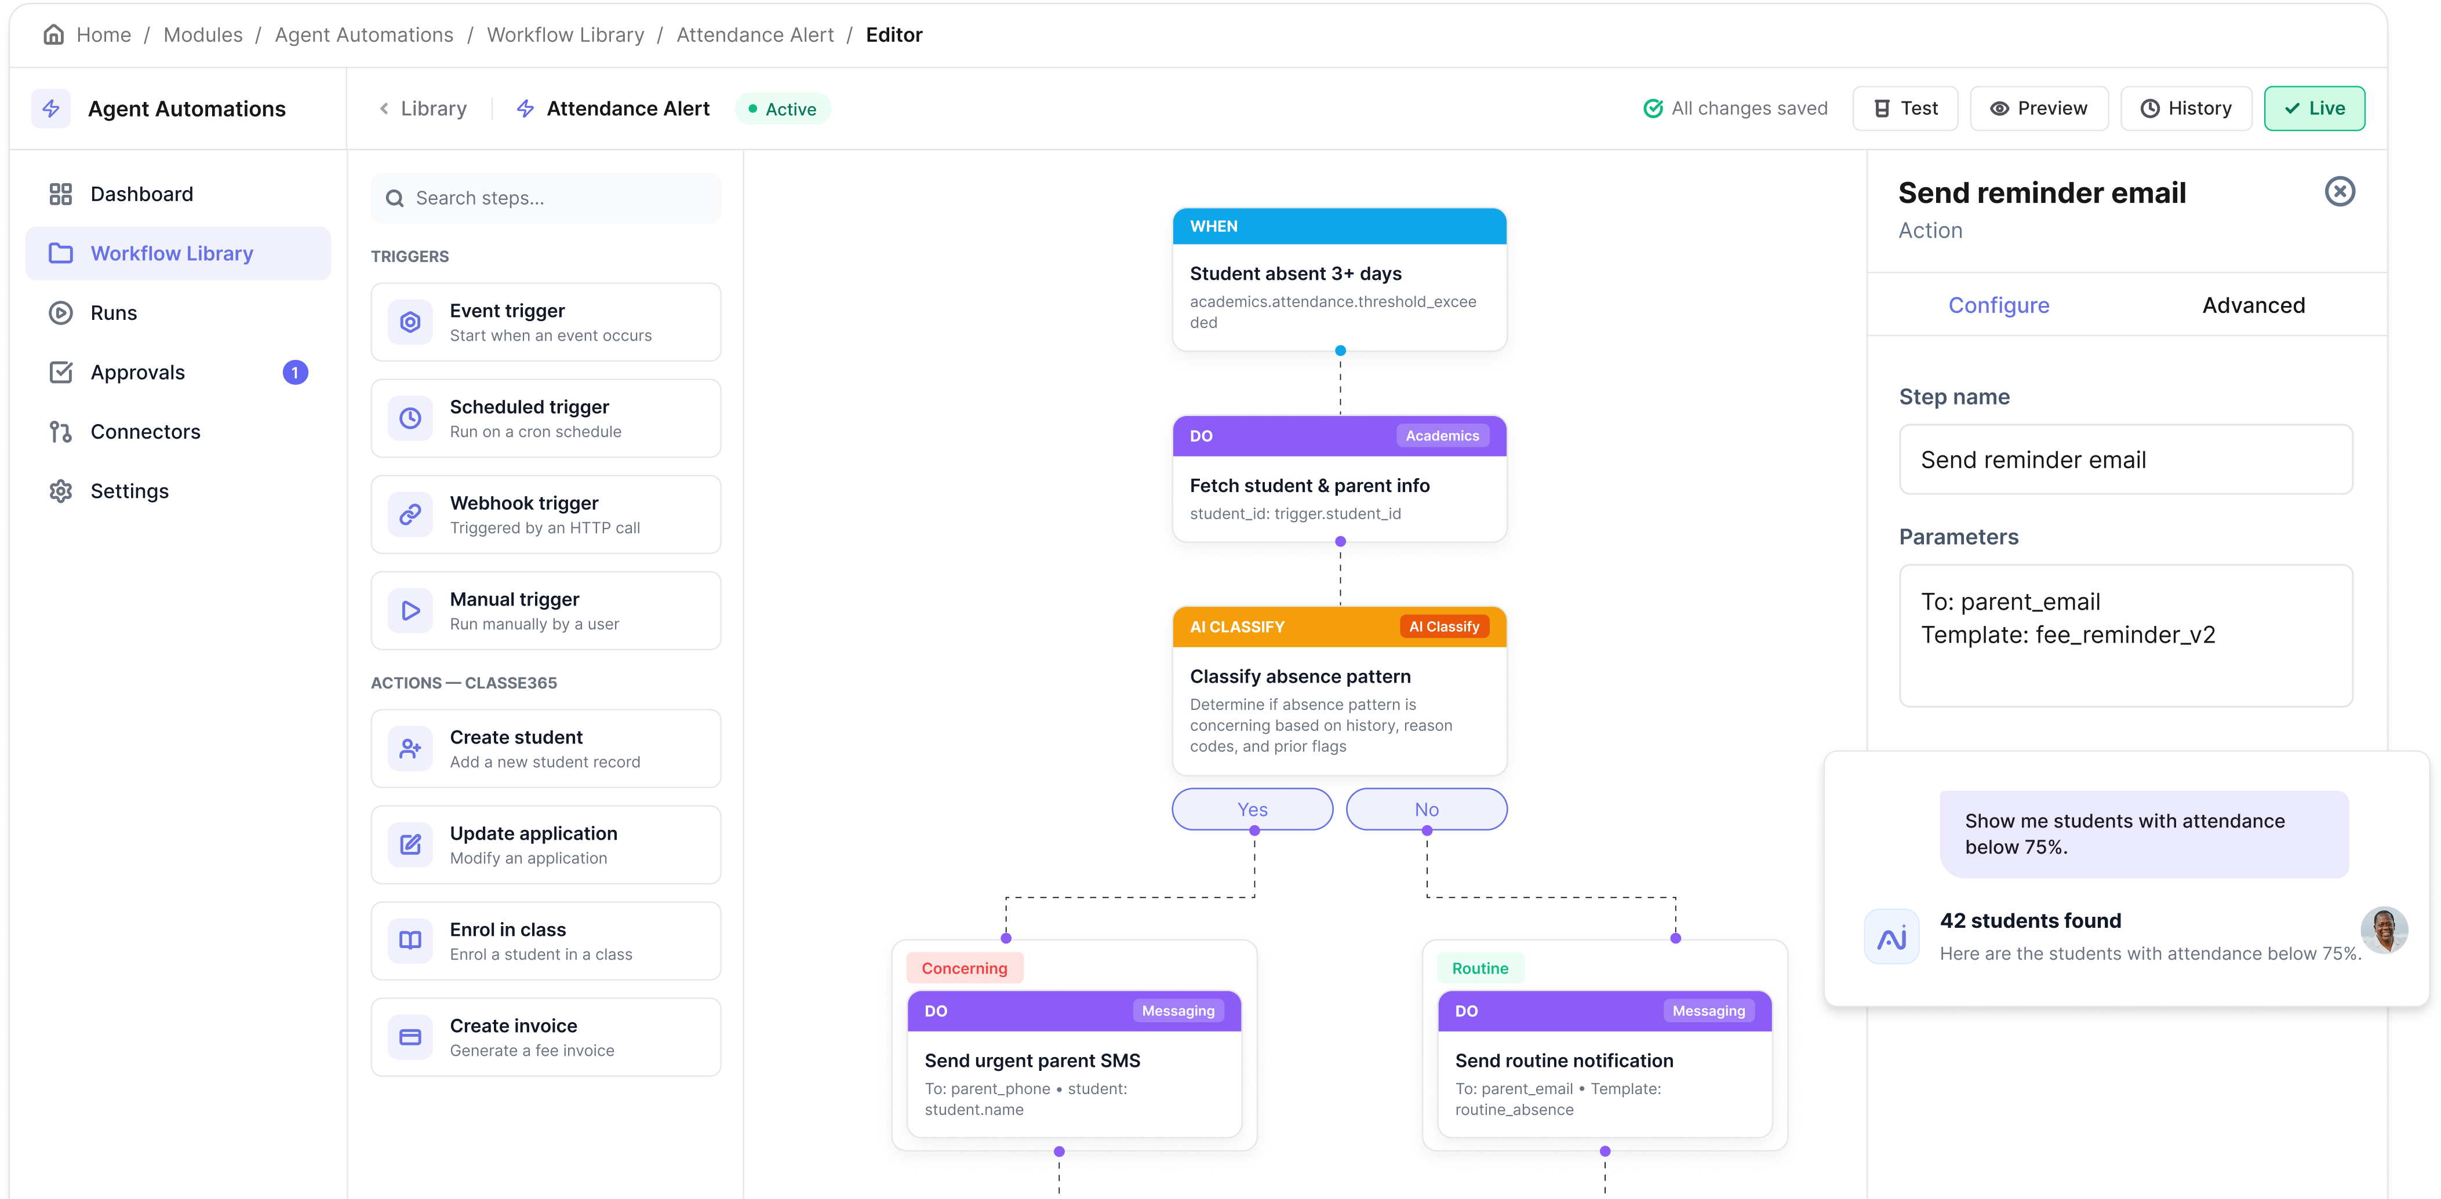Edit the Step name field

point(2126,460)
